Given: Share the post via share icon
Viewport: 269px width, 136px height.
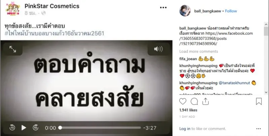Looking at the screenshot, I should point(205,101).
